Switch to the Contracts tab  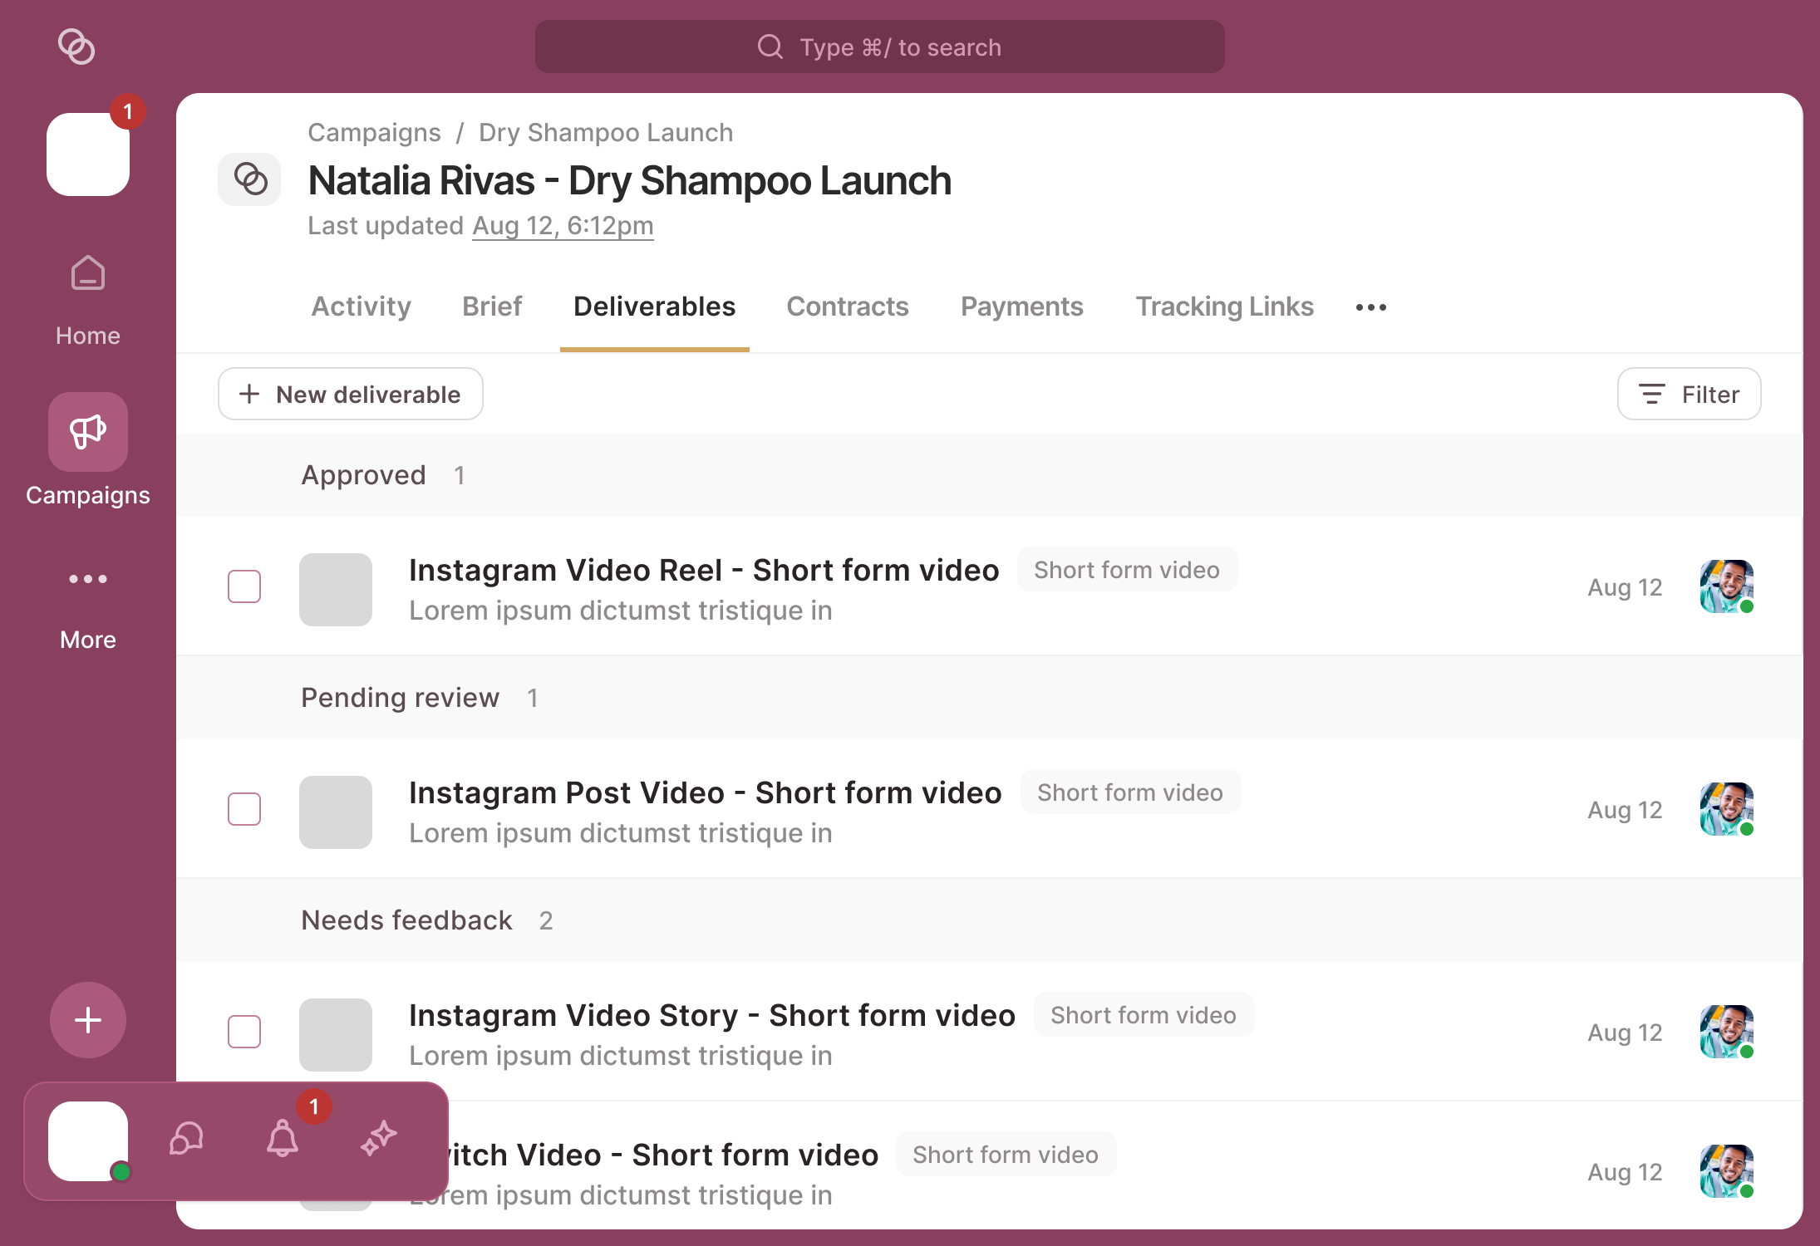pos(847,307)
